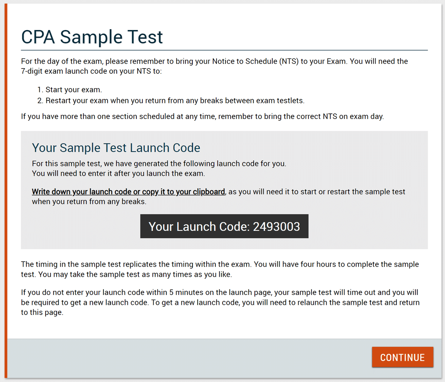Click the 'Notice to Schedule (NTS)' text

click(x=255, y=61)
